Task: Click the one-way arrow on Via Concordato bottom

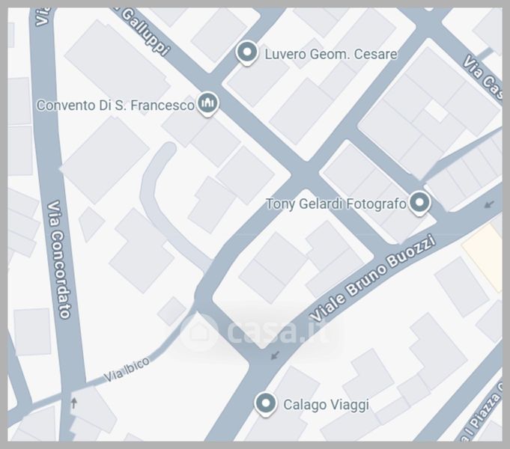Action: (74, 403)
